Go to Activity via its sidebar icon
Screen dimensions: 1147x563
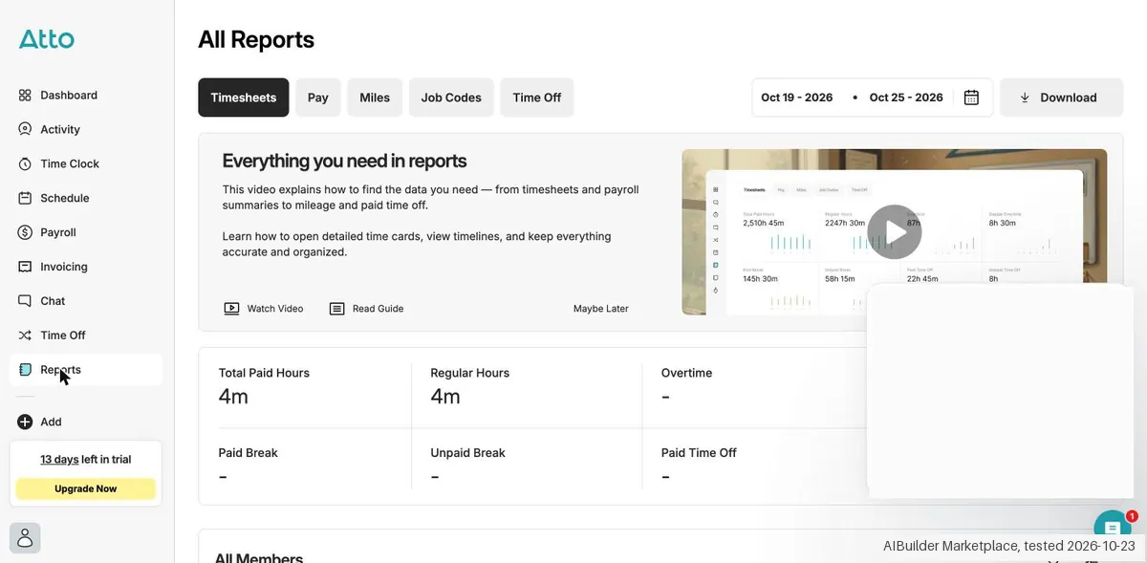pos(25,130)
